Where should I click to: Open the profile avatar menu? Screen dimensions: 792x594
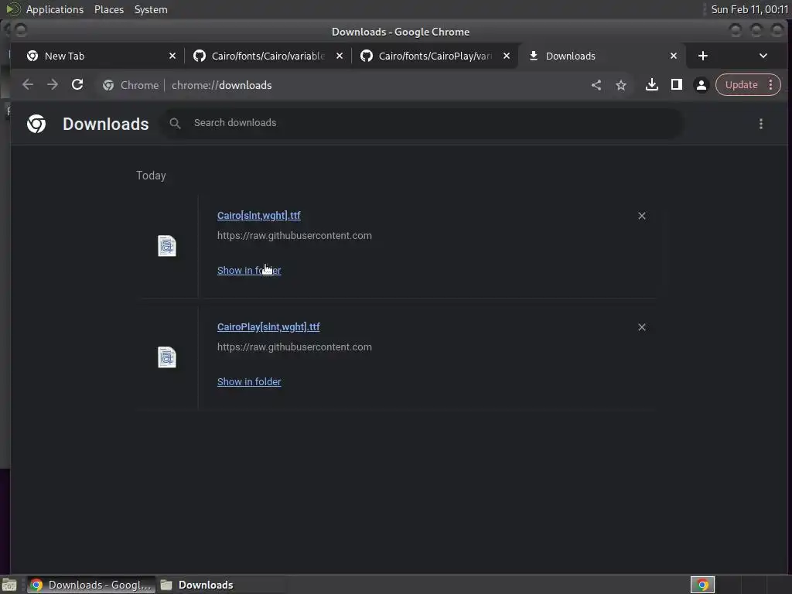(x=701, y=85)
